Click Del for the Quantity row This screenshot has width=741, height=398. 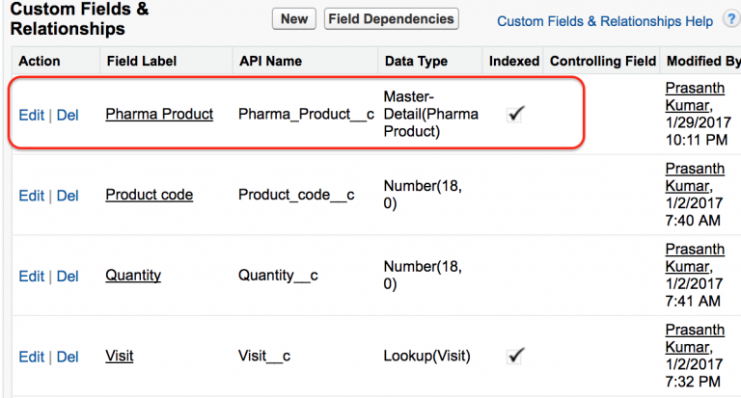[x=68, y=277]
